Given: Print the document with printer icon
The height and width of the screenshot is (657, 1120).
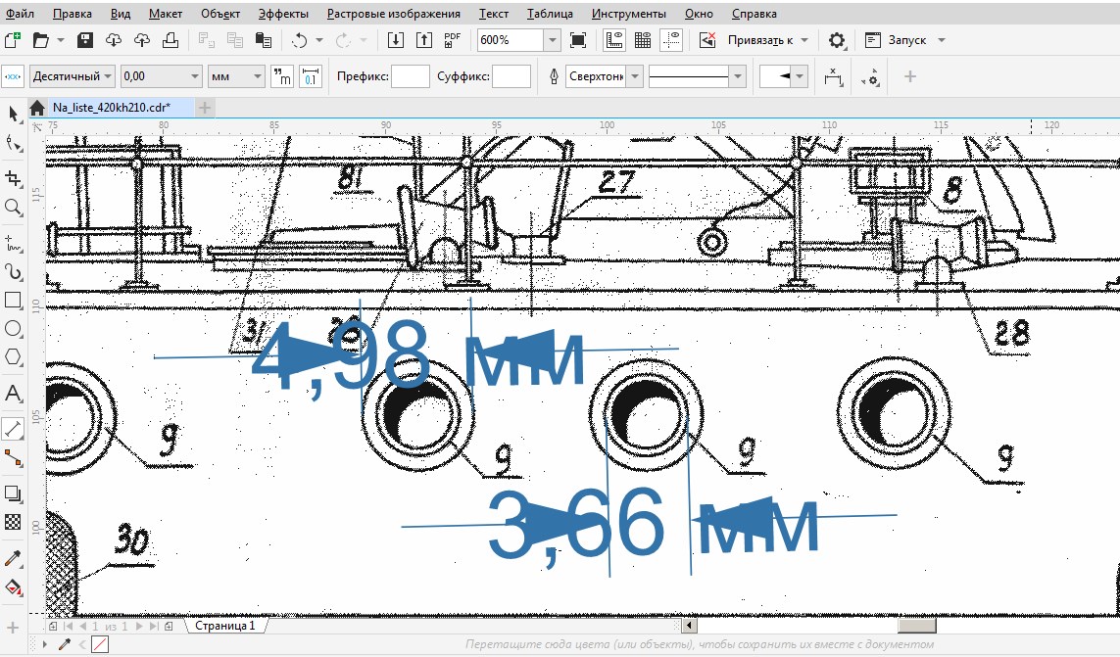Looking at the screenshot, I should coord(170,40).
